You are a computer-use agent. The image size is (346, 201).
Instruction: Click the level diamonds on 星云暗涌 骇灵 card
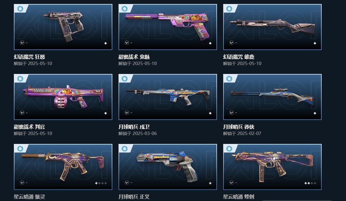101,183
